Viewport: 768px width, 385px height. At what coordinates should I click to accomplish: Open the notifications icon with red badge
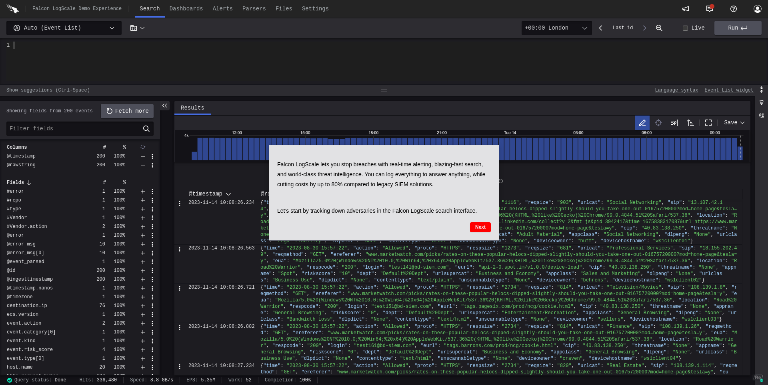[x=710, y=9]
